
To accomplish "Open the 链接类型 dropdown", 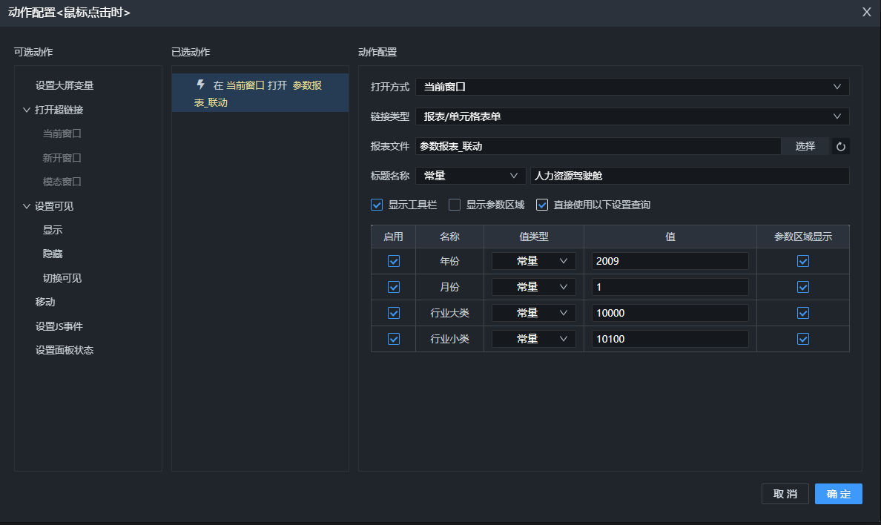I will (x=632, y=116).
